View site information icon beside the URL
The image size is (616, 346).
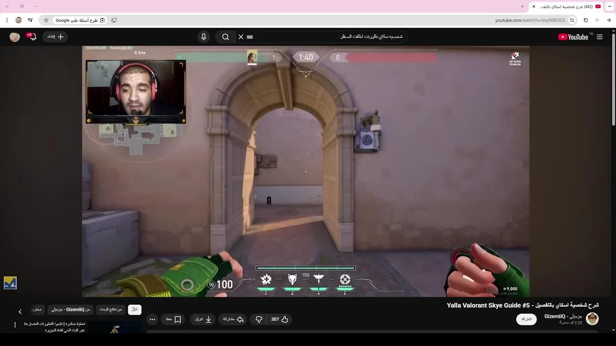point(572,20)
